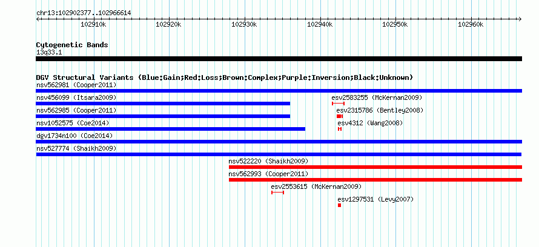Screen dimensions: 539x247
Task: Open variant nsv562985 (Cooper2011) label
Action: click(76, 110)
